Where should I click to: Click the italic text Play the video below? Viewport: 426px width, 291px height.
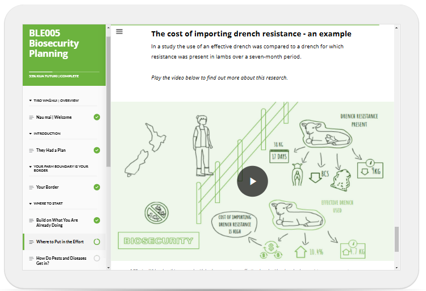pos(219,78)
